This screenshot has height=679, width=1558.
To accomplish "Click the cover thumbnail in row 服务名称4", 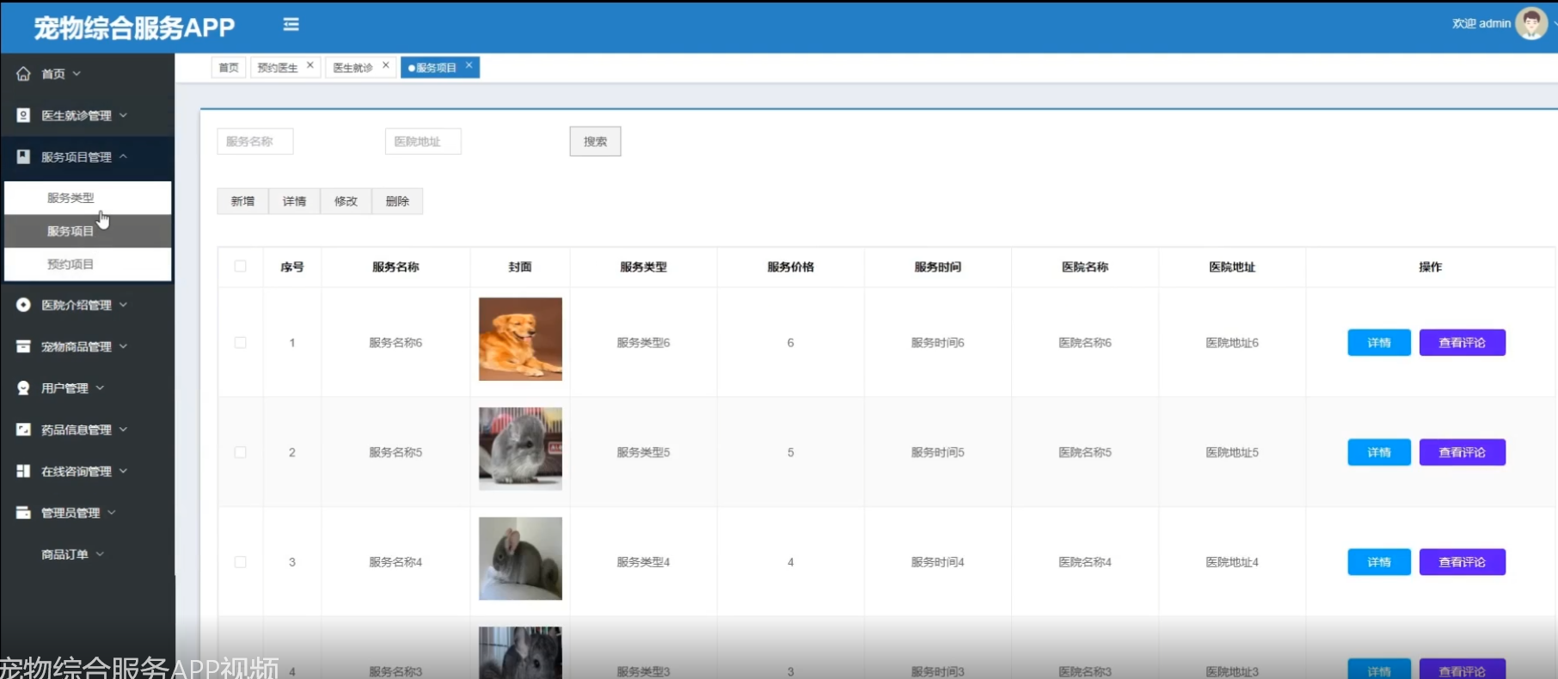I will 520,559.
